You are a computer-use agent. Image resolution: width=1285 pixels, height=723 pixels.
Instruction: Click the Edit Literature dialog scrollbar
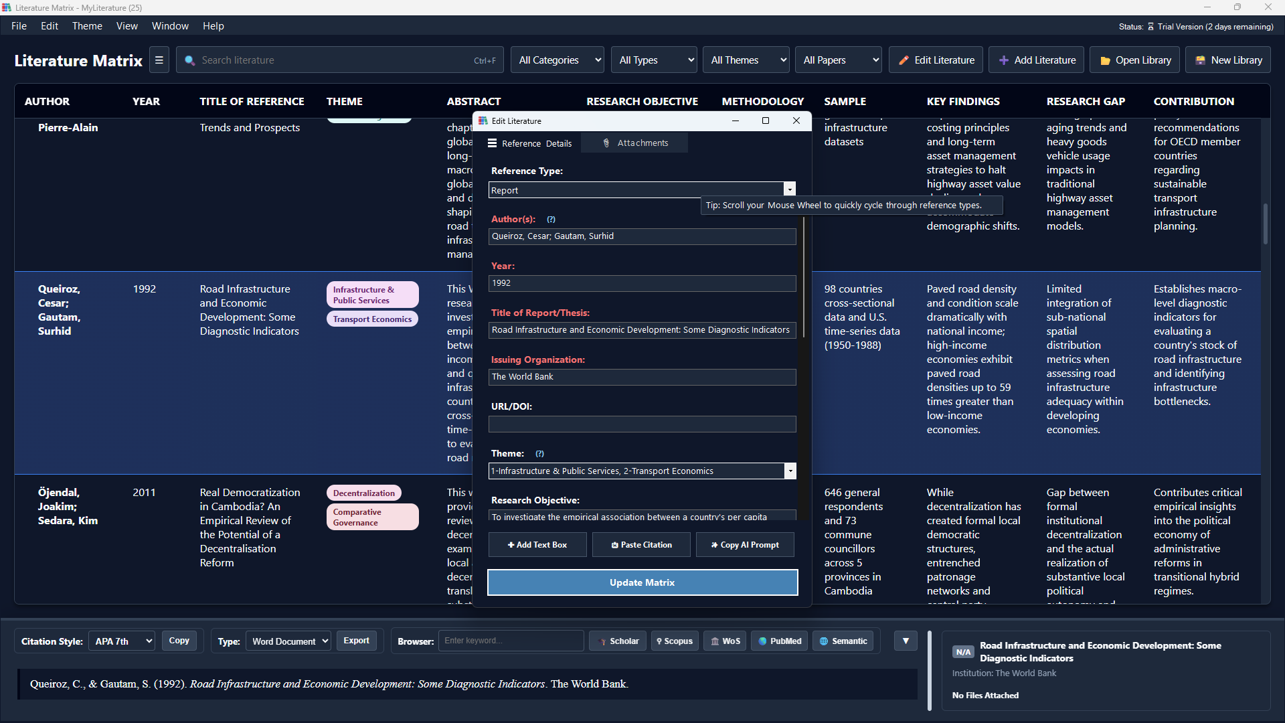tap(803, 276)
